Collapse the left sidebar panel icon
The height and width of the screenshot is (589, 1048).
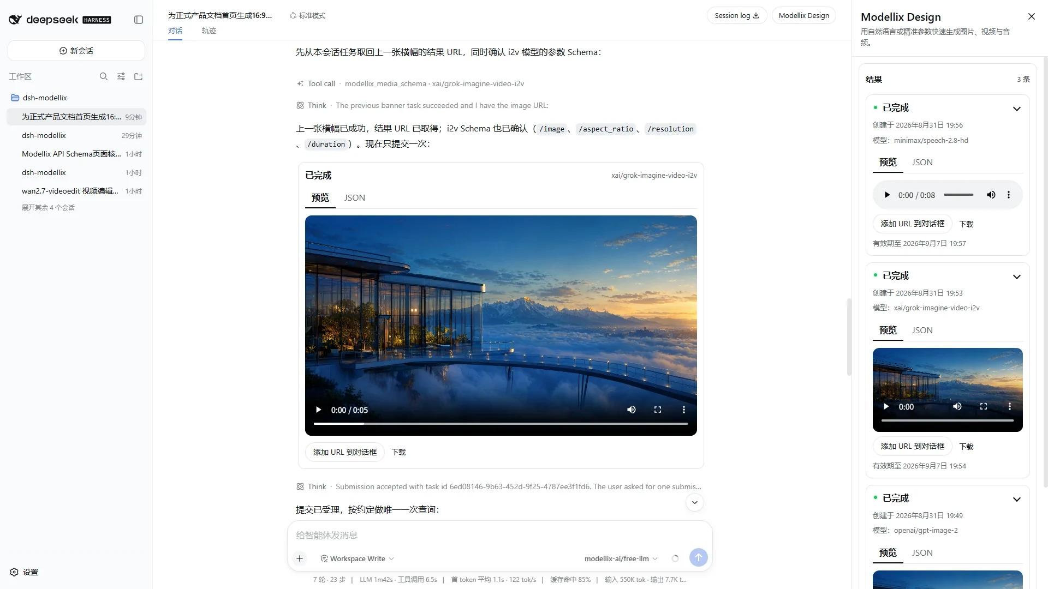click(139, 20)
